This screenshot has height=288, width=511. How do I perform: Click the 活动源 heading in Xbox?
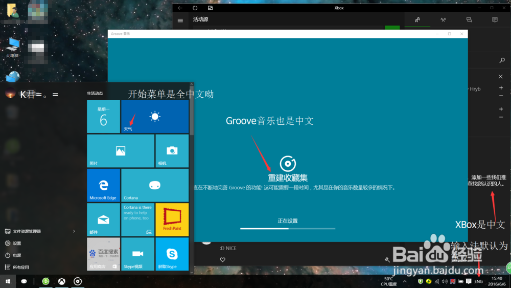[x=200, y=19]
